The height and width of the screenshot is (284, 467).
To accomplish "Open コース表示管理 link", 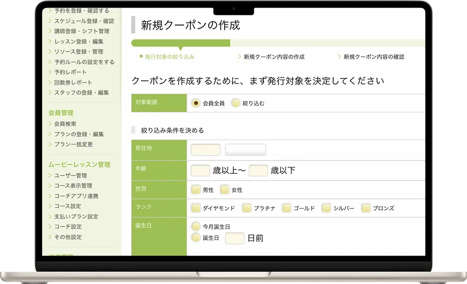I will pos(73,186).
